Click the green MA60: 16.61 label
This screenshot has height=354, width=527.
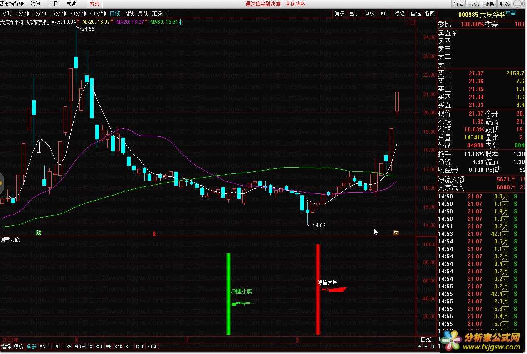[164, 22]
